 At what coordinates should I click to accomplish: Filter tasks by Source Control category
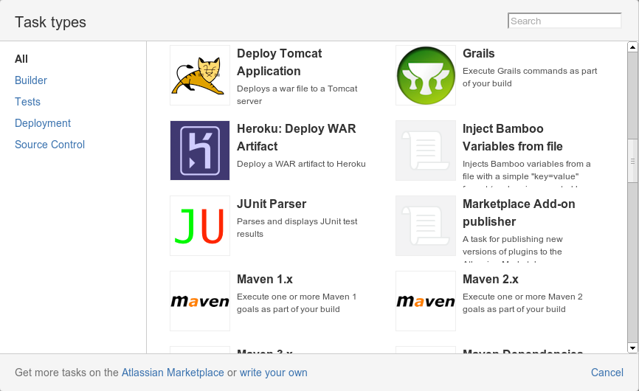(49, 145)
